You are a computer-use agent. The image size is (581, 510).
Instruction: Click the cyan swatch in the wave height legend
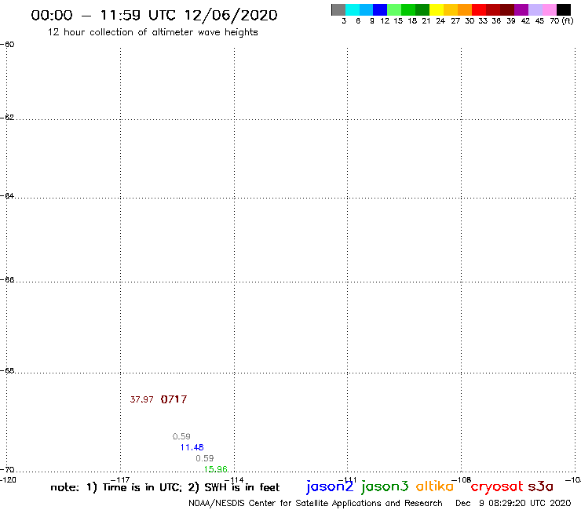point(353,9)
